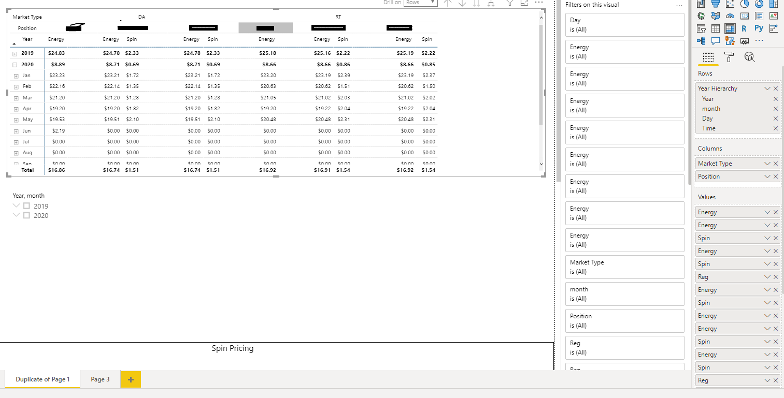Image resolution: width=784 pixels, height=398 pixels.
Task: Open the Analytics magnifier tab
Action: (x=749, y=57)
